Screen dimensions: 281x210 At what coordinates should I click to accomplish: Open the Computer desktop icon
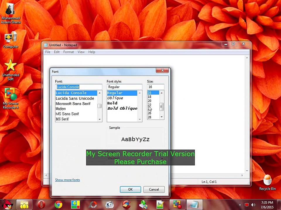pos(11,40)
